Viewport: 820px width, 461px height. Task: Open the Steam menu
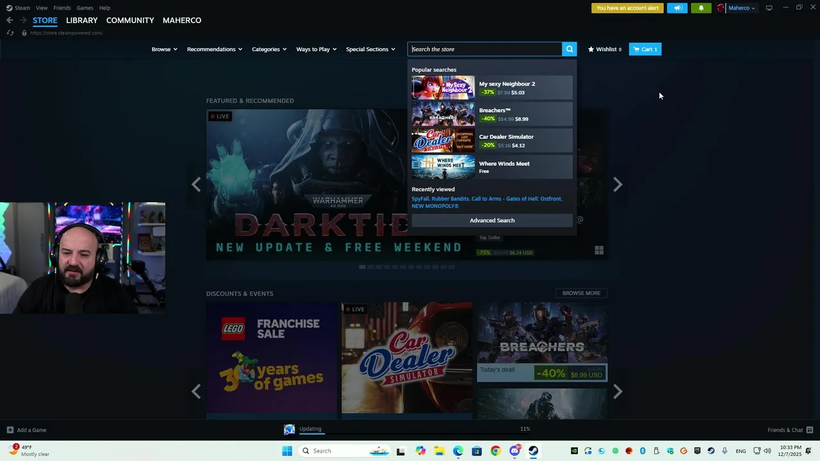pyautogui.click(x=22, y=8)
